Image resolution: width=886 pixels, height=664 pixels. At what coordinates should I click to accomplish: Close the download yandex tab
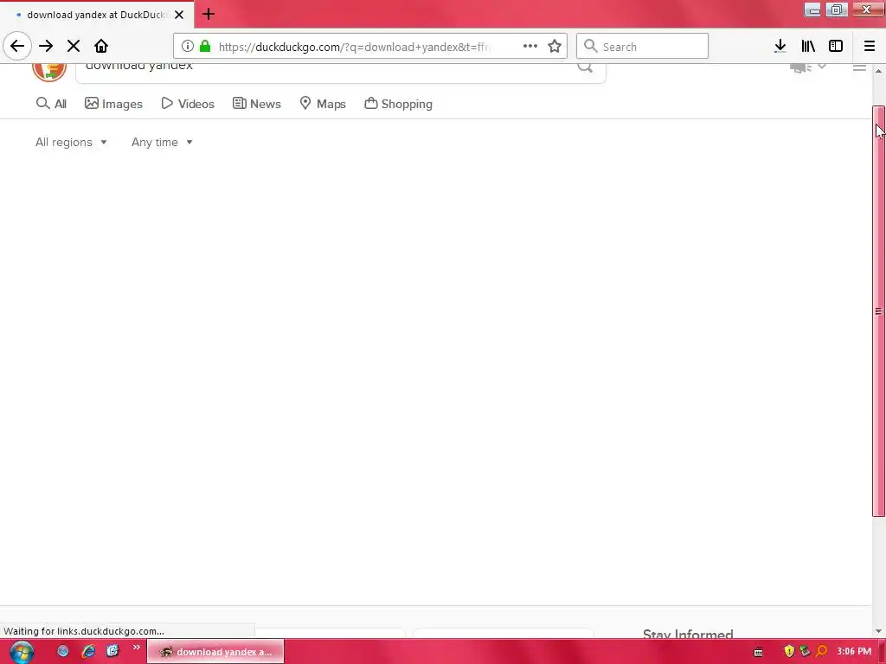179,15
